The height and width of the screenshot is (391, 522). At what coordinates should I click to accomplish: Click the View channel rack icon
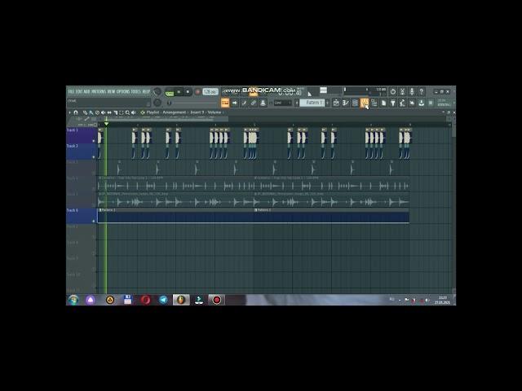(x=354, y=103)
